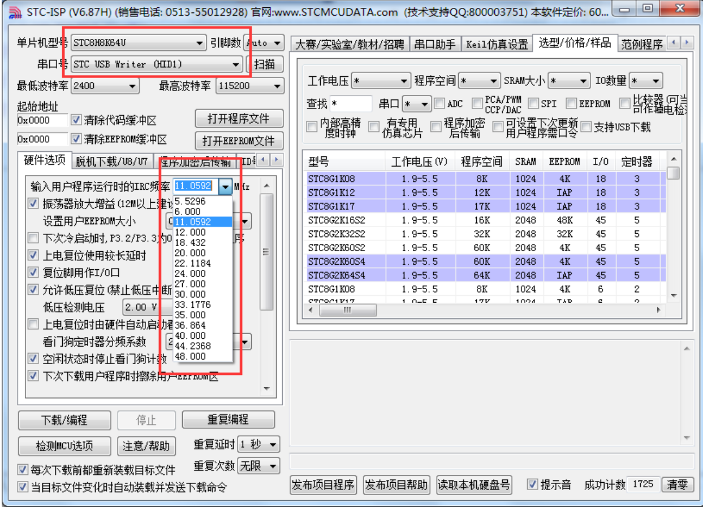Open the 大赛/实验室/教材/招聘 tab
703x507 pixels.
350,45
